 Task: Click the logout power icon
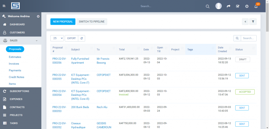[38, 16]
